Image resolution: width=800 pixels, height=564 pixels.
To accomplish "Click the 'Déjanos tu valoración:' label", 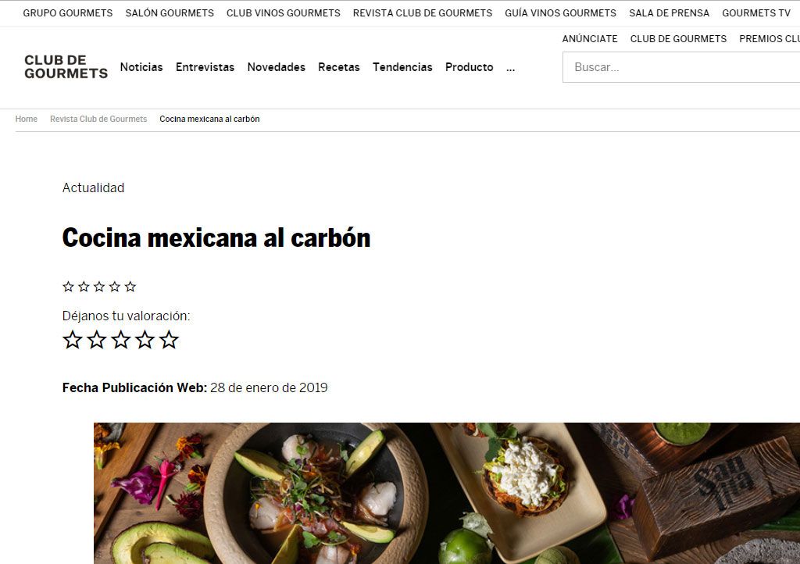I will 126,316.
